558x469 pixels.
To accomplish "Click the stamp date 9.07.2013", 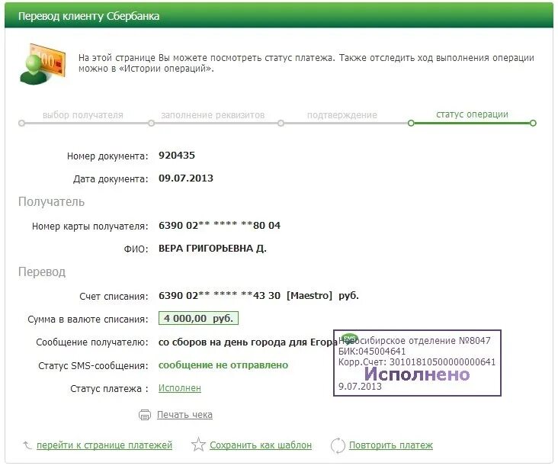I will point(360,387).
